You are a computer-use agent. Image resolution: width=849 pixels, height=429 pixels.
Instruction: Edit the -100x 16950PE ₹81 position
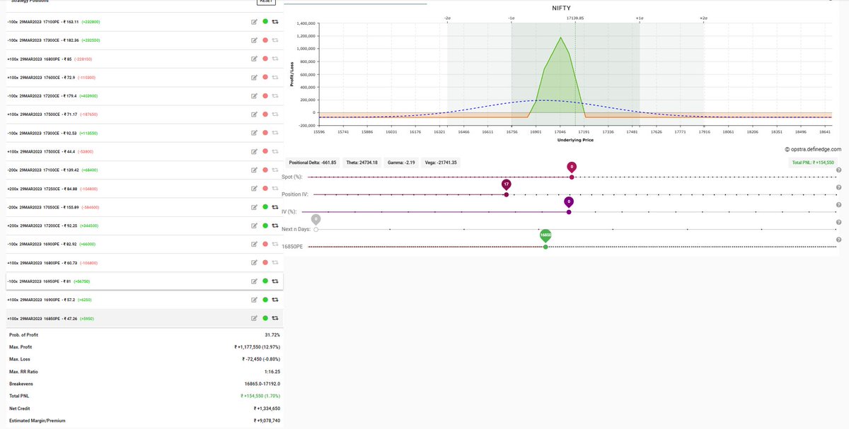[254, 281]
